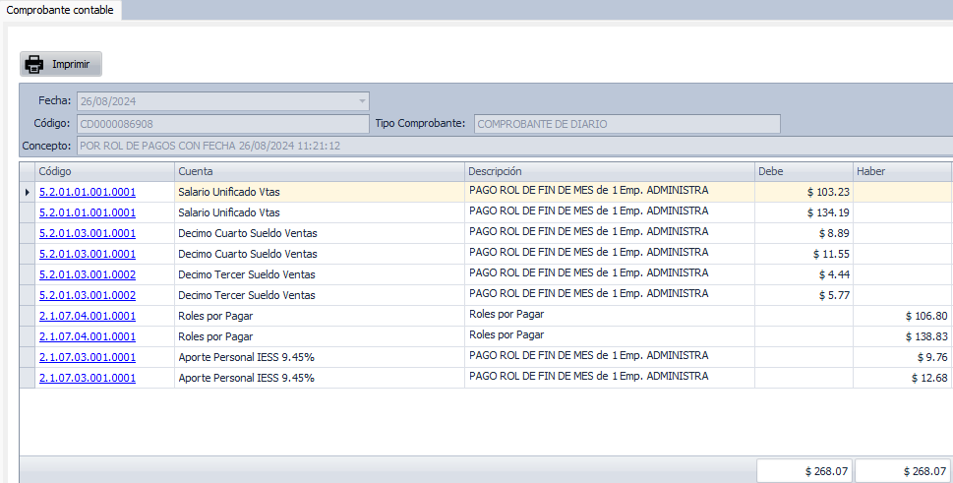Open Roles por Pagar code link for $ 106.80
953x483 pixels.
(88, 317)
